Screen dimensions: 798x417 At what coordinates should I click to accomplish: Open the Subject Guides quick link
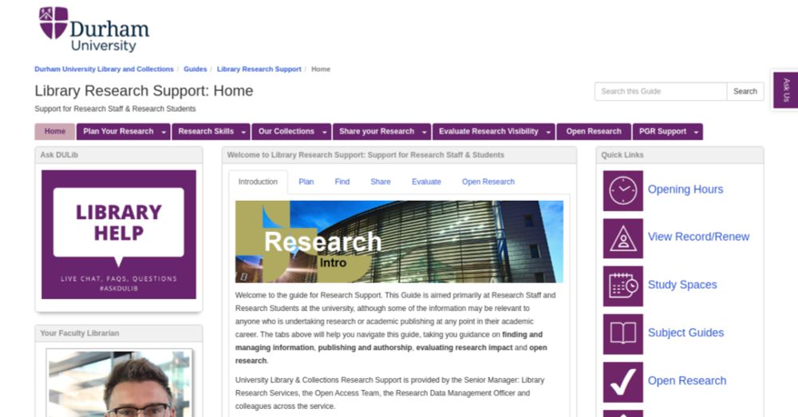pos(685,332)
